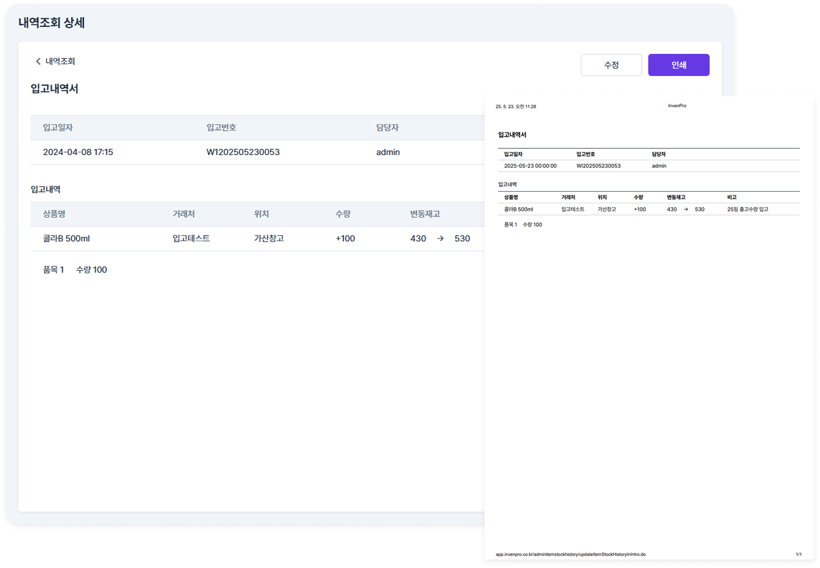820x568 pixels.
Task: Click the print timestamp 25. 5. 23. 오전 11:28
Action: click(x=516, y=107)
